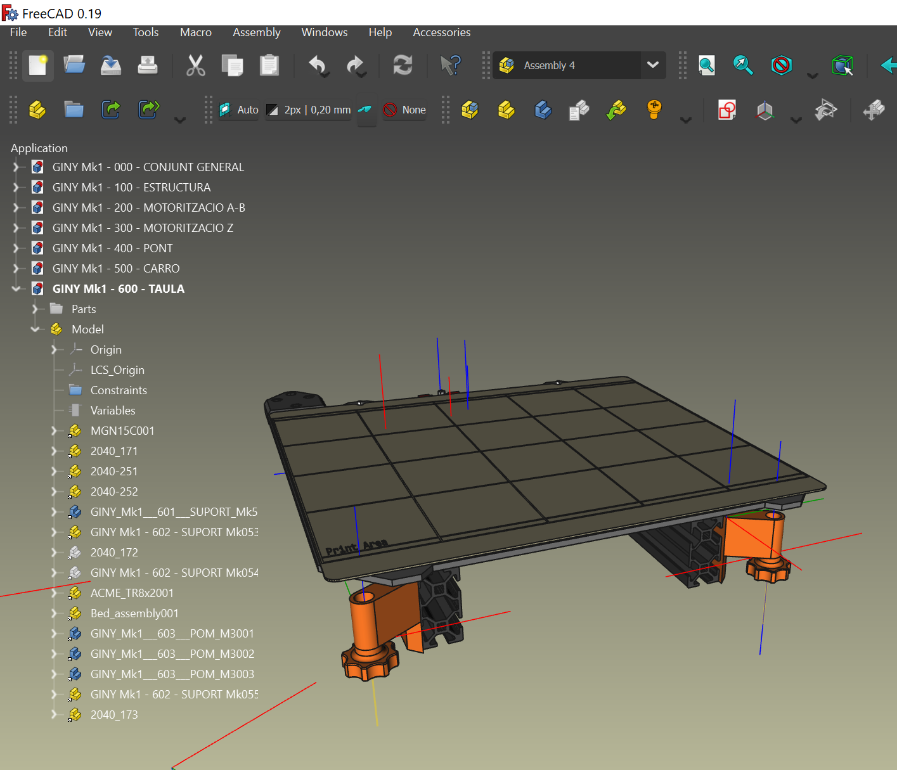
Task: Open the Assembly menu
Action: [256, 32]
